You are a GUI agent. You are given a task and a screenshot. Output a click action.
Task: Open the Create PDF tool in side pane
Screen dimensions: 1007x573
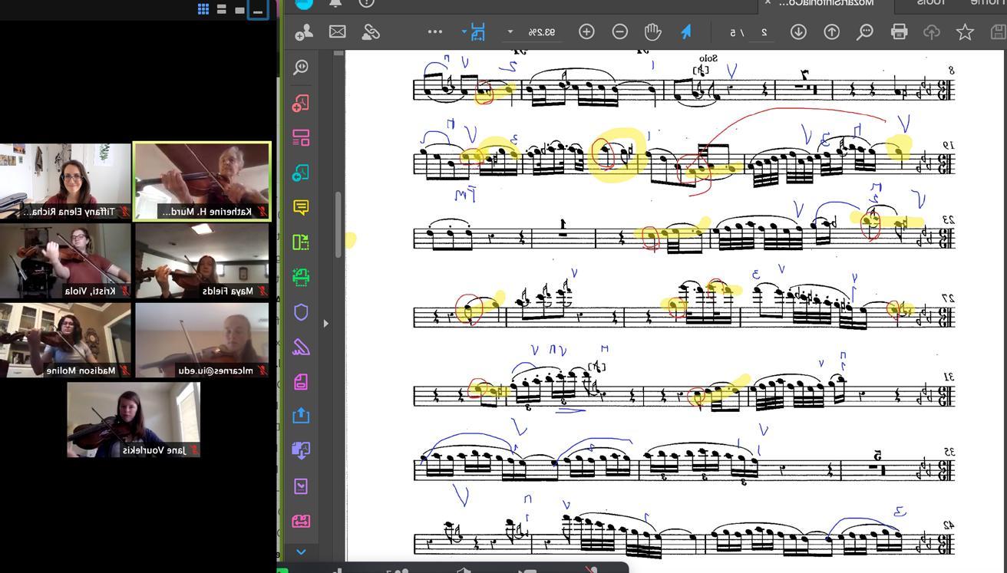coord(301,103)
